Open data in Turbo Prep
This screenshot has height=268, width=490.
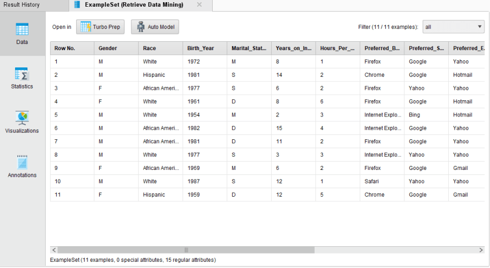(x=100, y=27)
